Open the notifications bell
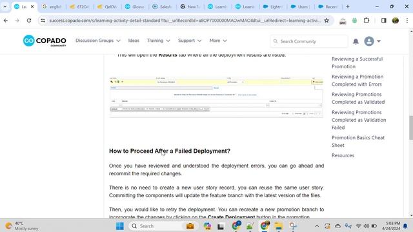This screenshot has width=413, height=232. [x=356, y=41]
